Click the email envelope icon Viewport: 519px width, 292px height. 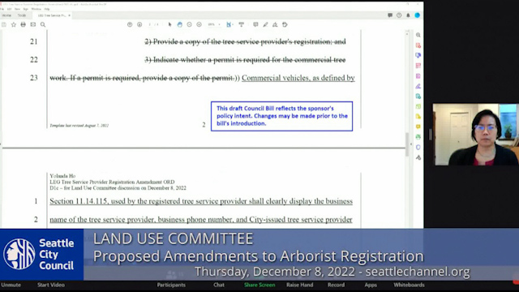tap(33, 24)
